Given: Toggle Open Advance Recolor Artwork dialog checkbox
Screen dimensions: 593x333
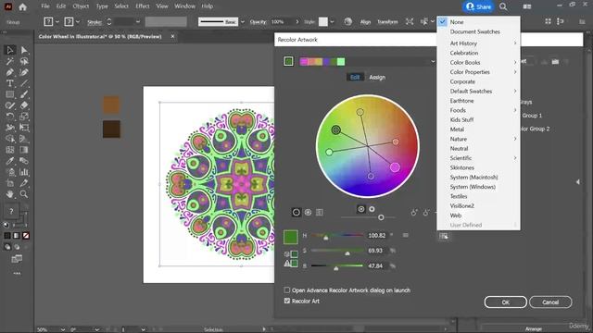Looking at the screenshot, I should pyautogui.click(x=287, y=290).
